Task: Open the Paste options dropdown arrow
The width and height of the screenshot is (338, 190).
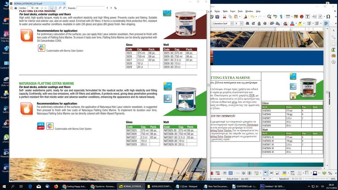Action: point(240,16)
